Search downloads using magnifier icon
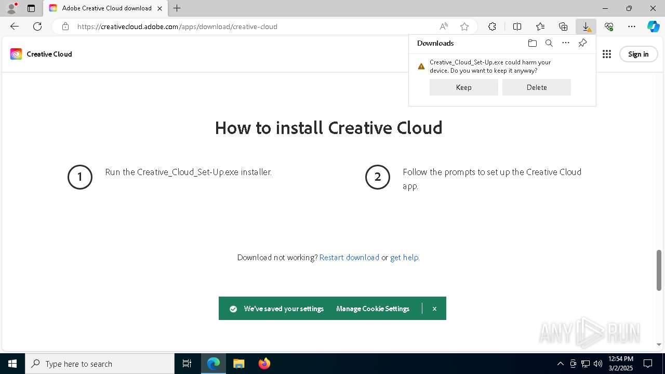665x374 pixels. tap(549, 43)
